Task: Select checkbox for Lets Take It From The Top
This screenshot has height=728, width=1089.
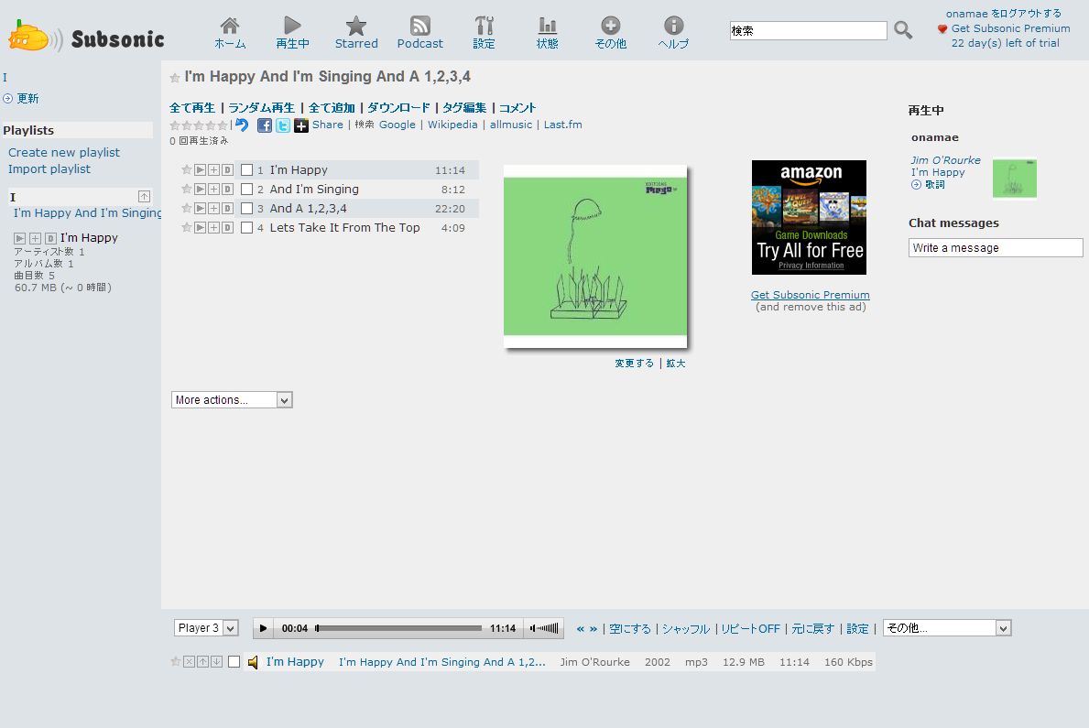Action: coord(246,228)
